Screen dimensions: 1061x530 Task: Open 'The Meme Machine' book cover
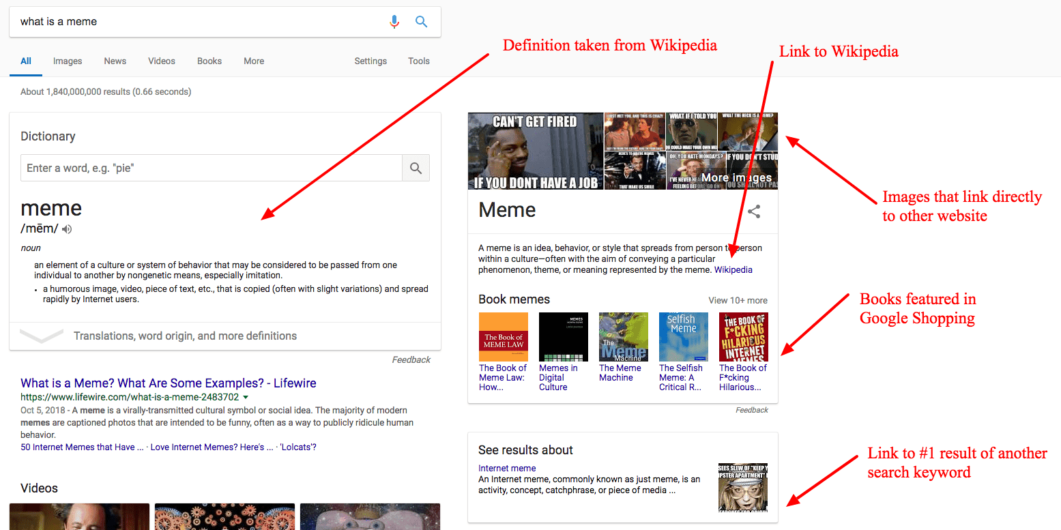point(624,337)
